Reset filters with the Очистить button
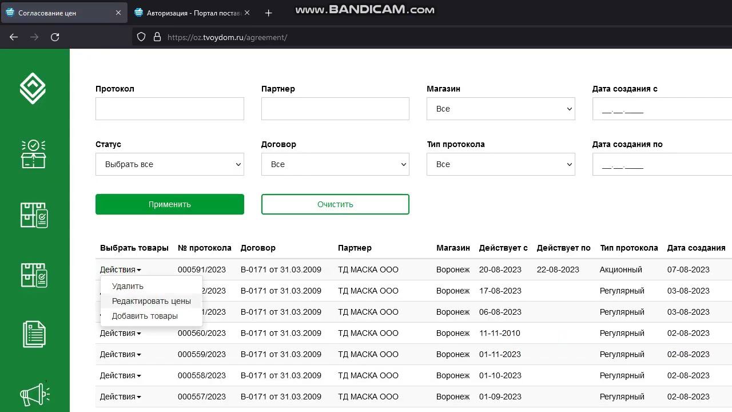The width and height of the screenshot is (732, 412). 335,204
